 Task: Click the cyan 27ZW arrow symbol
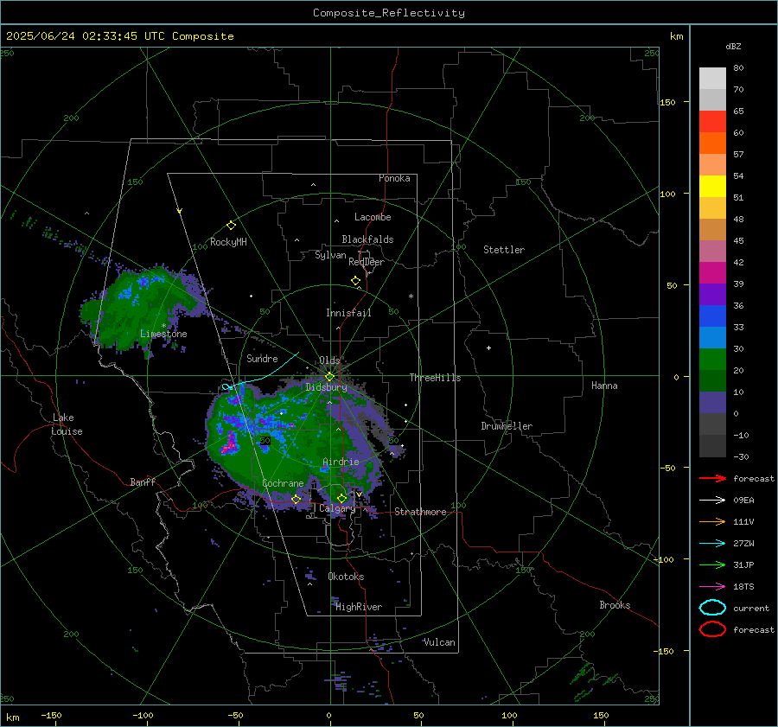712,544
